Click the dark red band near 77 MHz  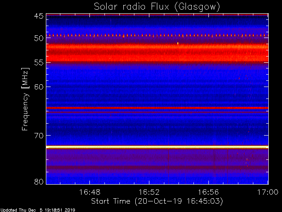(157, 167)
